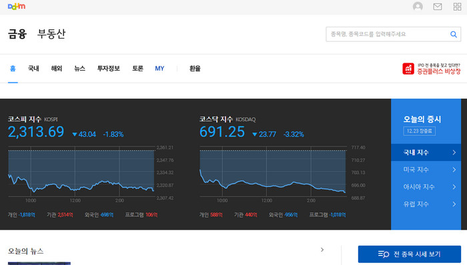The height and width of the screenshot is (265, 467).
Task: Switch to the 국내 tab
Action: 33,69
